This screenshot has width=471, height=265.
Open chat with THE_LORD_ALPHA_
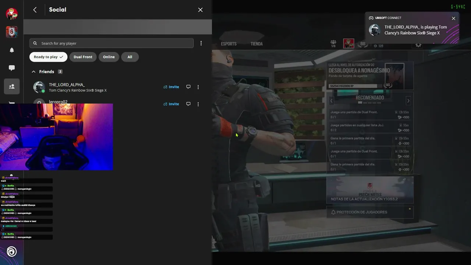188,87
